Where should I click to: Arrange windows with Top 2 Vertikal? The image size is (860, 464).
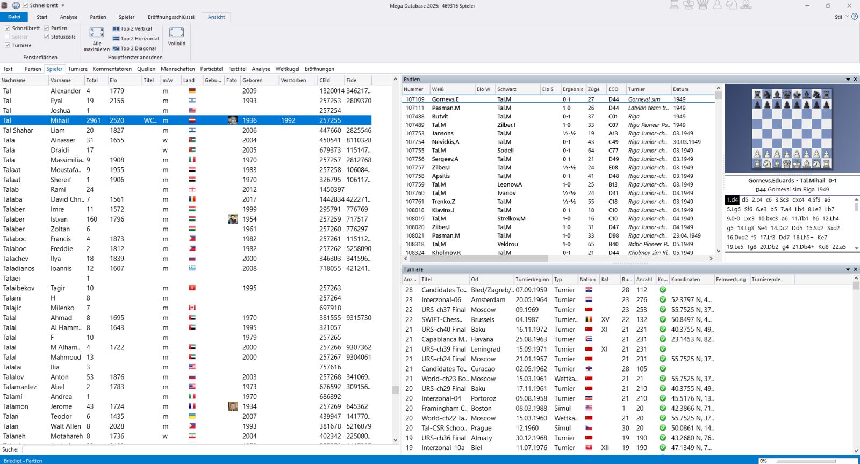[x=132, y=29]
